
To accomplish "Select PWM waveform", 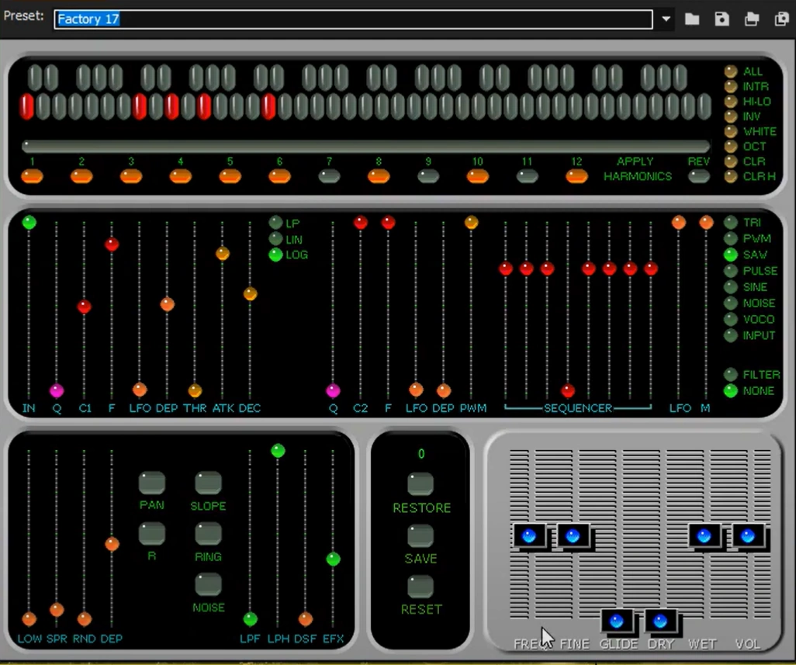I will pyautogui.click(x=731, y=238).
